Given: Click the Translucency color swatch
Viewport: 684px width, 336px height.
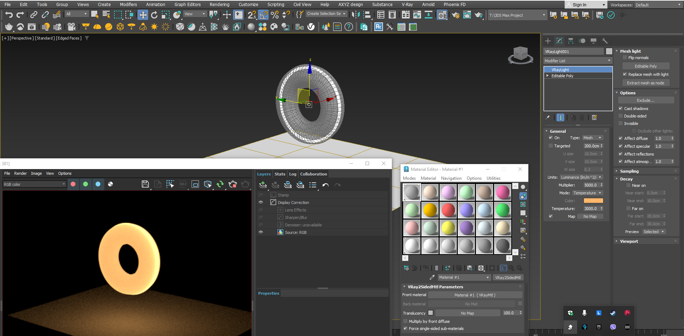Looking at the screenshot, I should coord(430,313).
